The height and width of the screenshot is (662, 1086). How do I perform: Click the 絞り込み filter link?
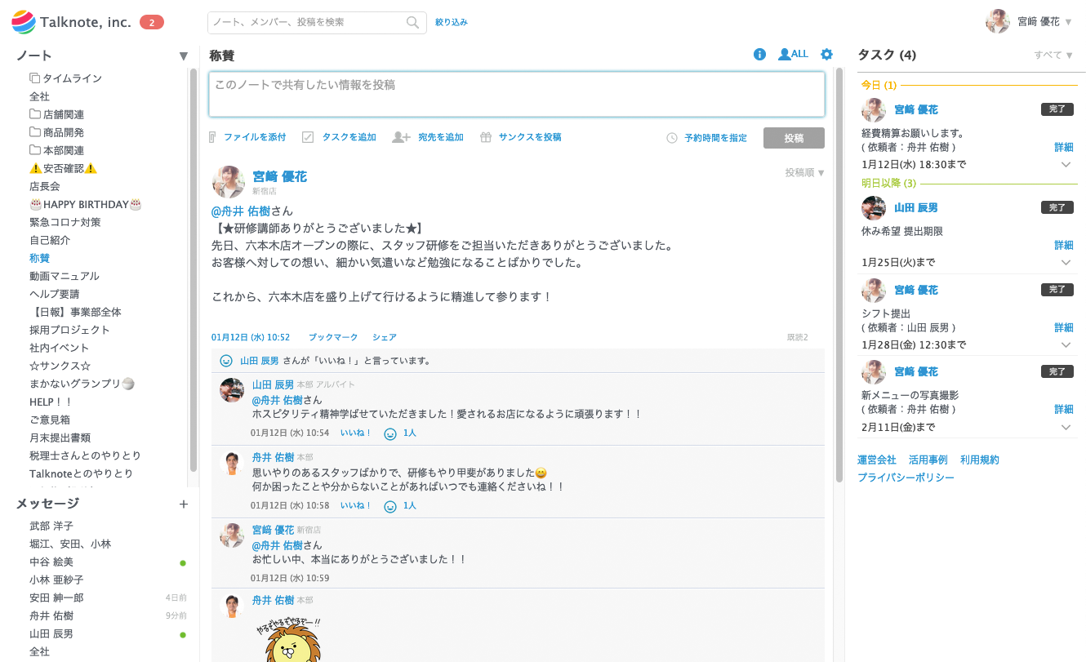click(x=452, y=23)
